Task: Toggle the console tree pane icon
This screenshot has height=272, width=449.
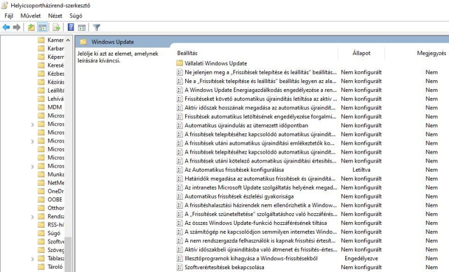Action: pyautogui.click(x=43, y=27)
